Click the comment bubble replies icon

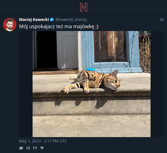[21, 148]
